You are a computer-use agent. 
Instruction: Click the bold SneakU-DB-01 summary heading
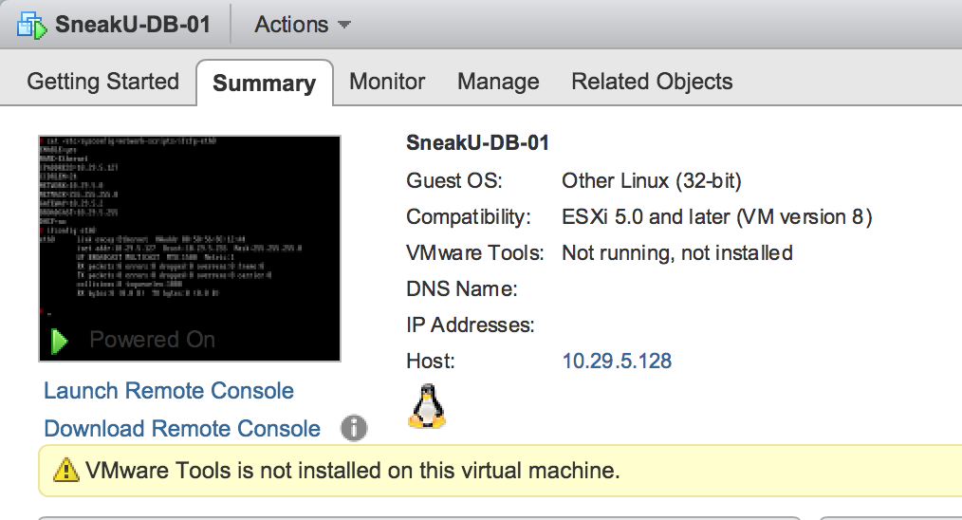(477, 142)
